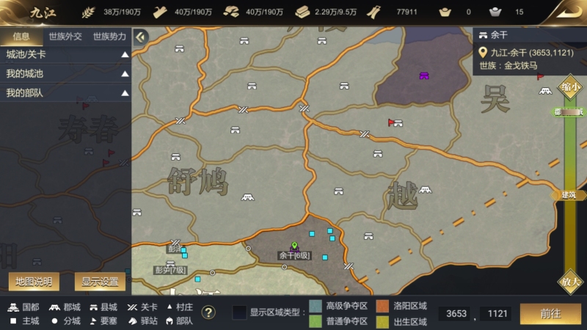Expand the 我的部队 list

point(65,93)
